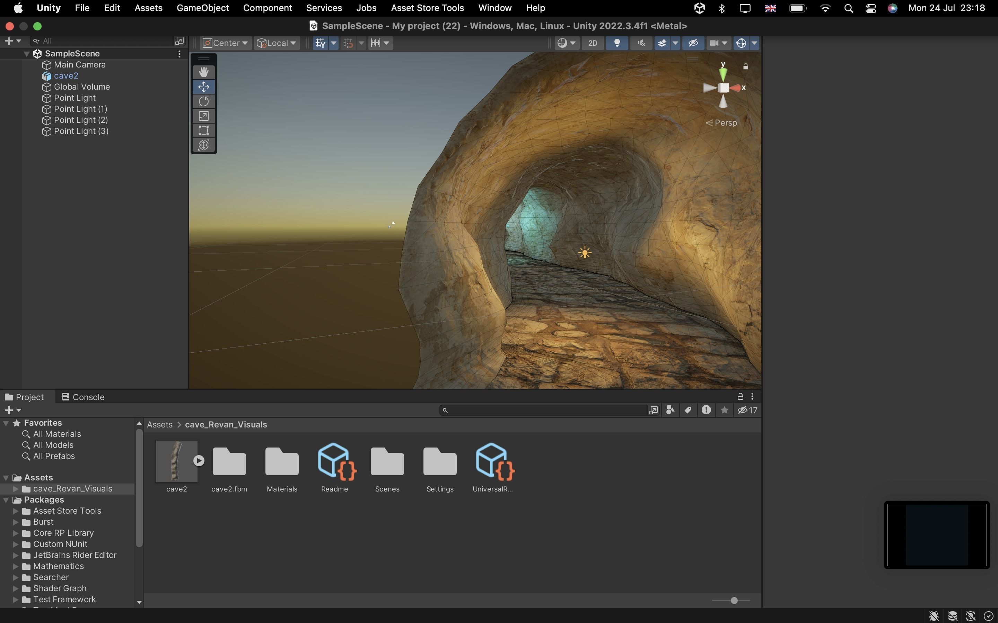Toggle scene view gizmo lock
The height and width of the screenshot is (623, 998).
(x=746, y=66)
